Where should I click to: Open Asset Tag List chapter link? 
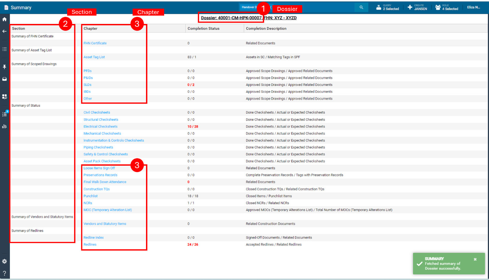[x=94, y=57]
